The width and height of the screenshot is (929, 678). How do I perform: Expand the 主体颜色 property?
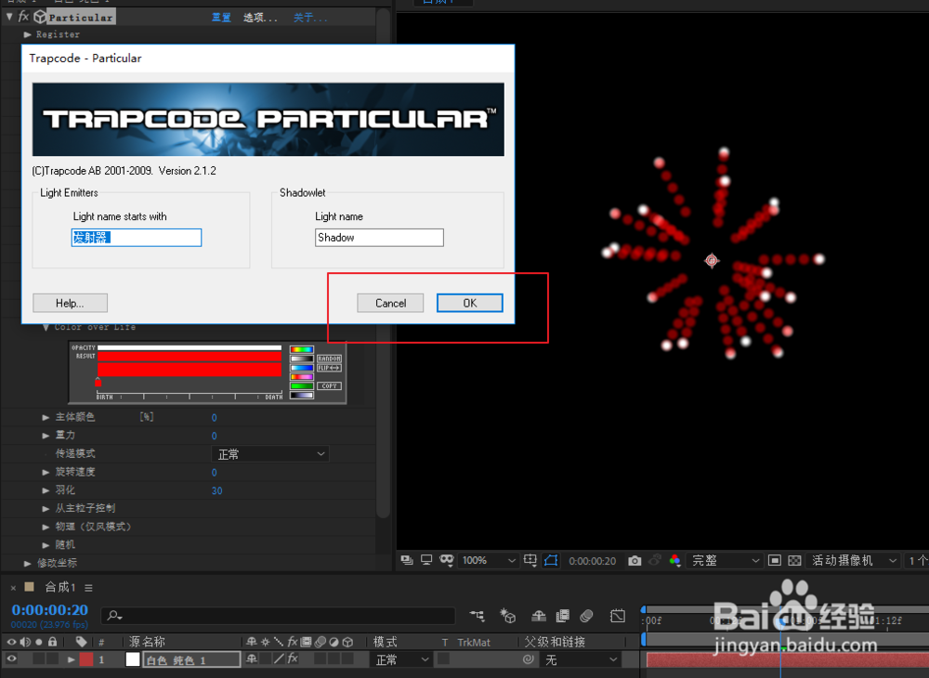click(x=46, y=417)
